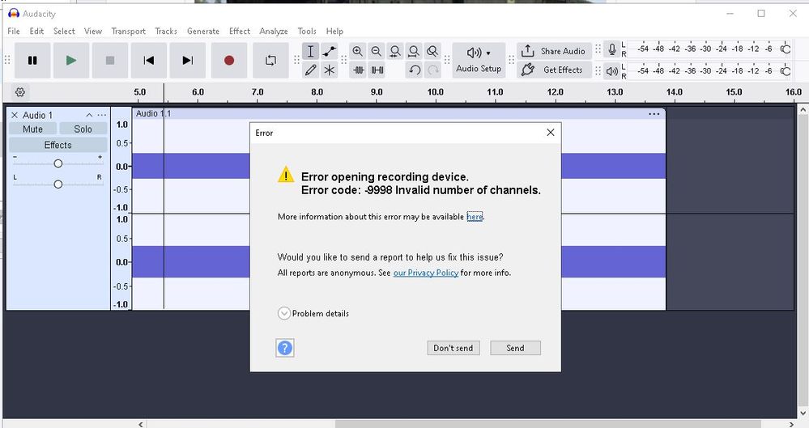Open the Edit menu

point(36,31)
